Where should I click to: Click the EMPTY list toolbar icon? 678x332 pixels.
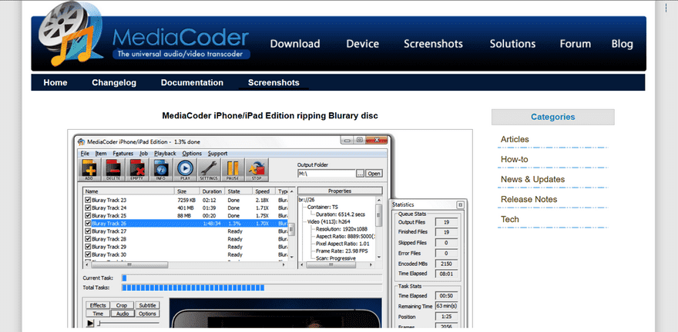coord(136,170)
